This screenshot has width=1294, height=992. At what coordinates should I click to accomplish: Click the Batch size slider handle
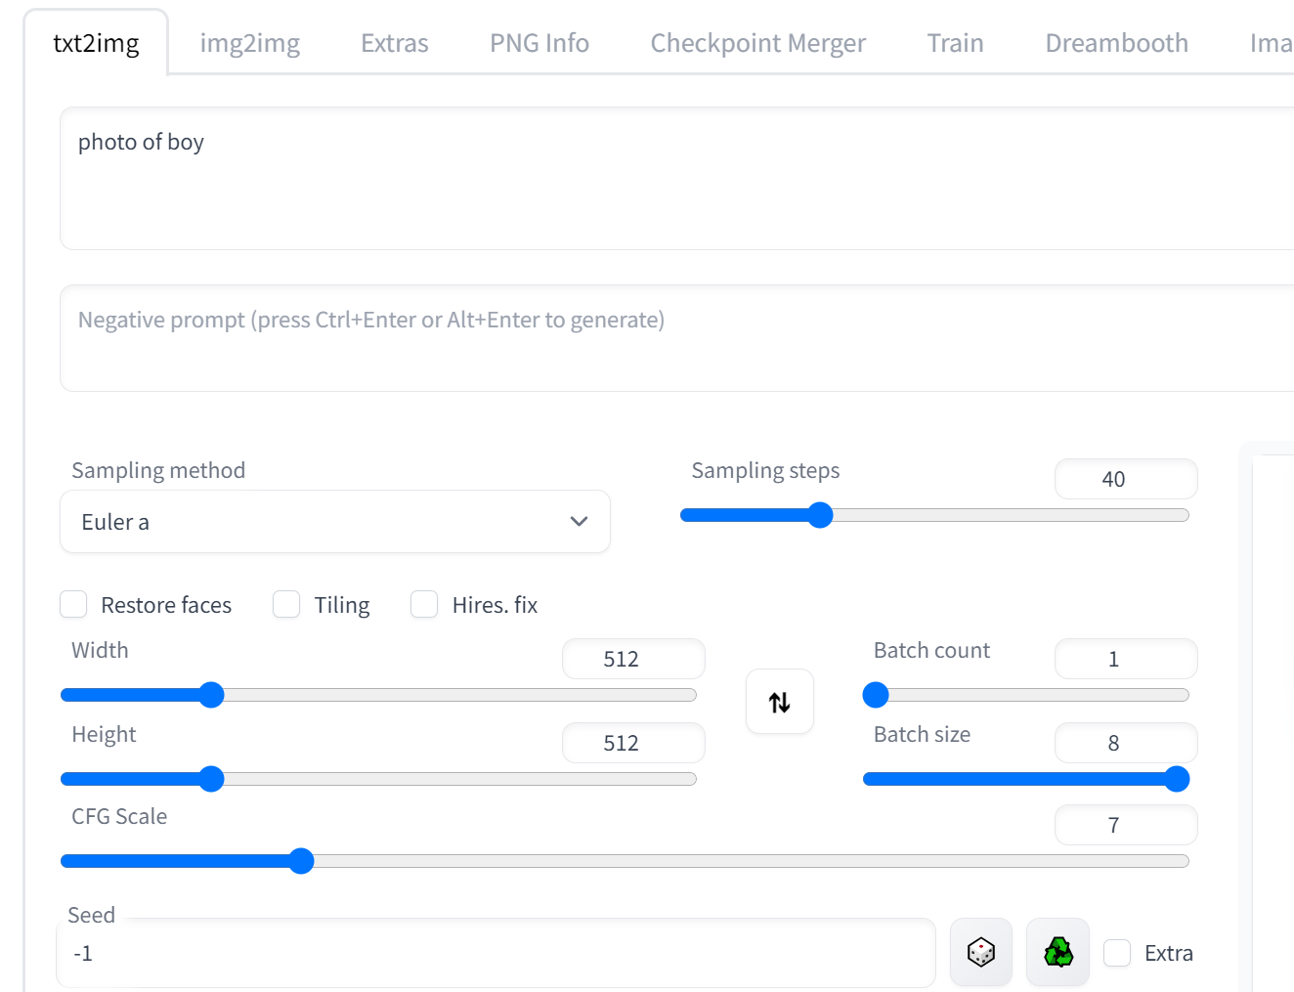[1177, 779]
